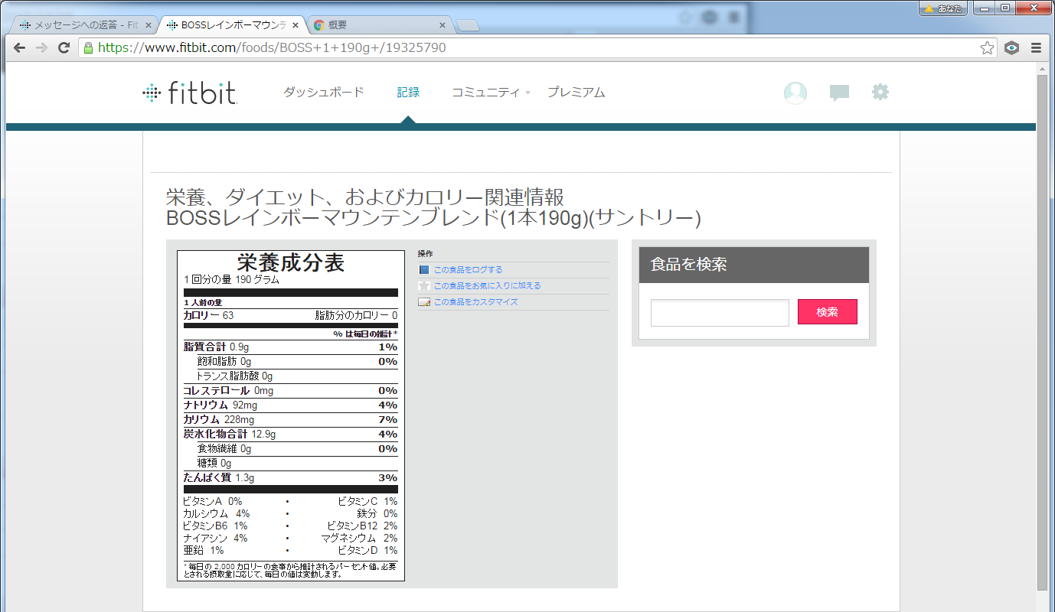Click the ナトリウム 92mg row
1055x612 pixels.
click(290, 405)
